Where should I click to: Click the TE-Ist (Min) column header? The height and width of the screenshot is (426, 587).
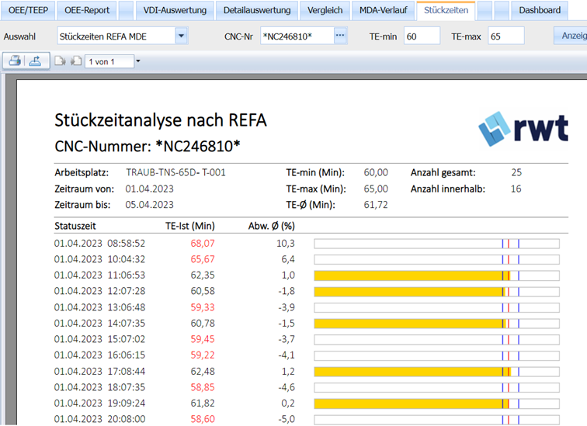point(190,226)
